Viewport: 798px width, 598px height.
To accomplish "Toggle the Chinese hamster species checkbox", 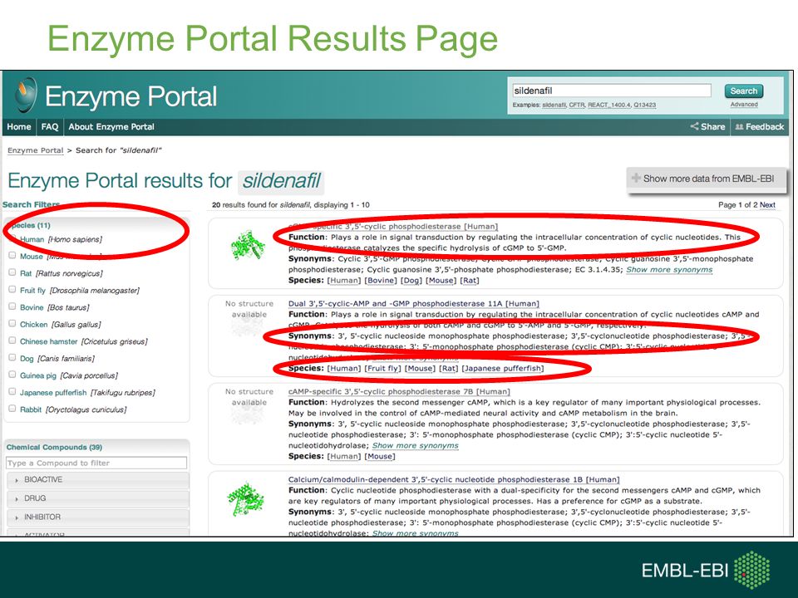I will pyautogui.click(x=12, y=341).
